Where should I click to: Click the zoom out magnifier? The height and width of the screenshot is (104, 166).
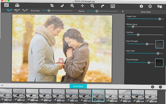[x=92, y=6]
